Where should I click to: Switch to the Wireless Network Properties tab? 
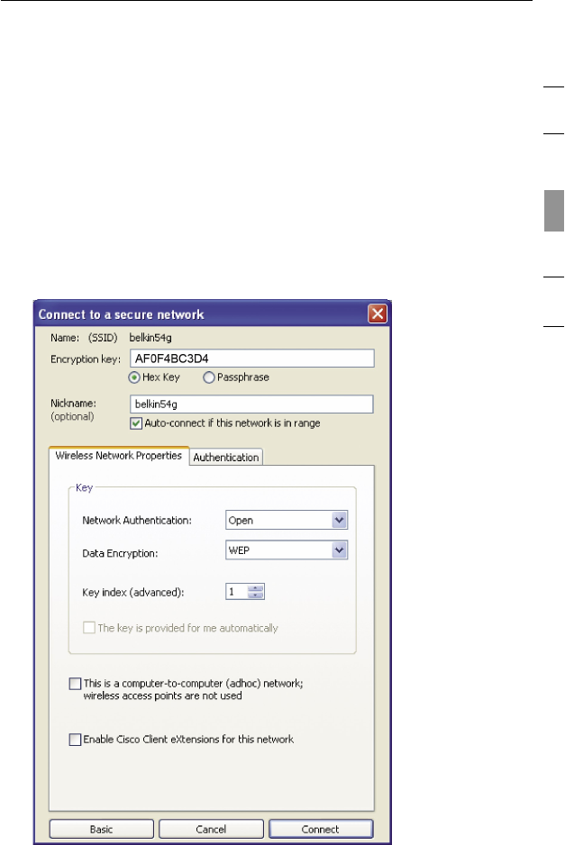(x=119, y=456)
